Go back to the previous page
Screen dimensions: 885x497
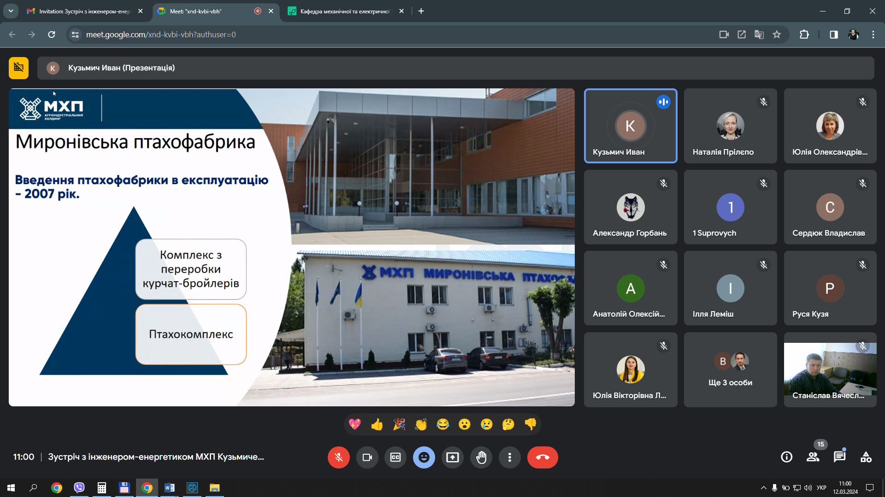coord(12,35)
